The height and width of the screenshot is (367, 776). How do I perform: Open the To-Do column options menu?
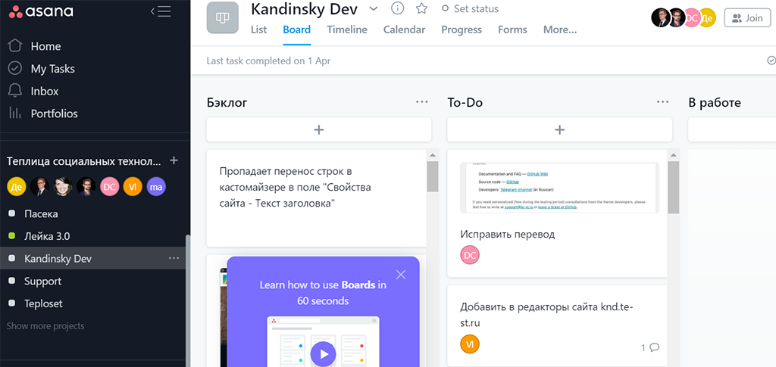663,102
